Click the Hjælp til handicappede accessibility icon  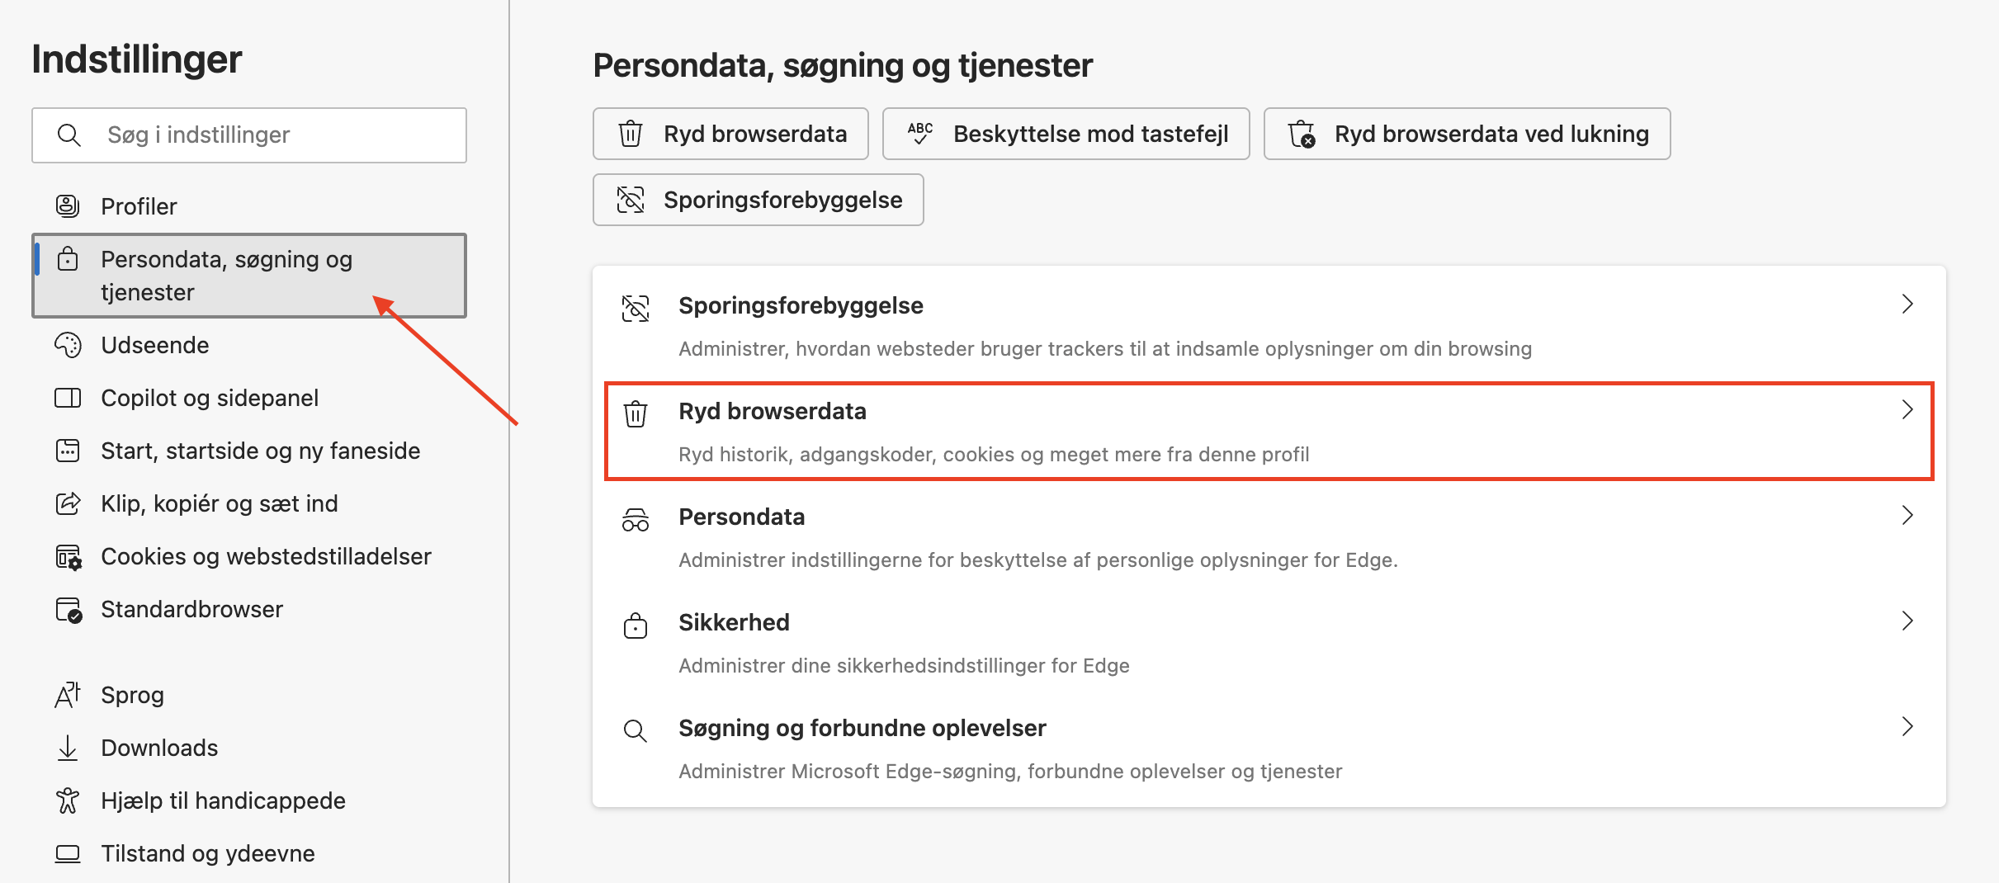click(68, 800)
